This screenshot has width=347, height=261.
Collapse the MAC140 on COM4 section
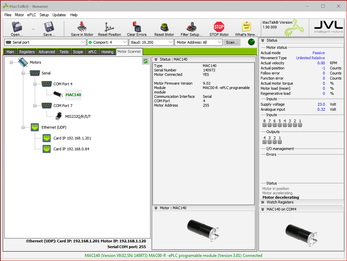[263, 209]
